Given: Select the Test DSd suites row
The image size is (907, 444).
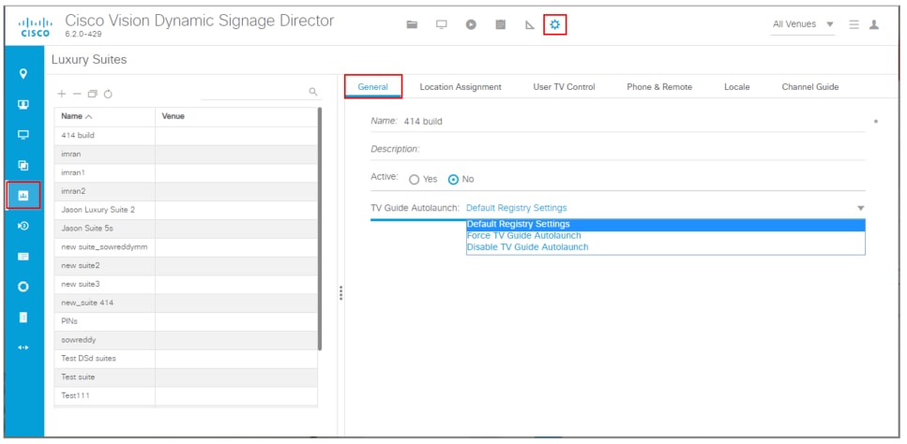Looking at the screenshot, I should [x=186, y=359].
